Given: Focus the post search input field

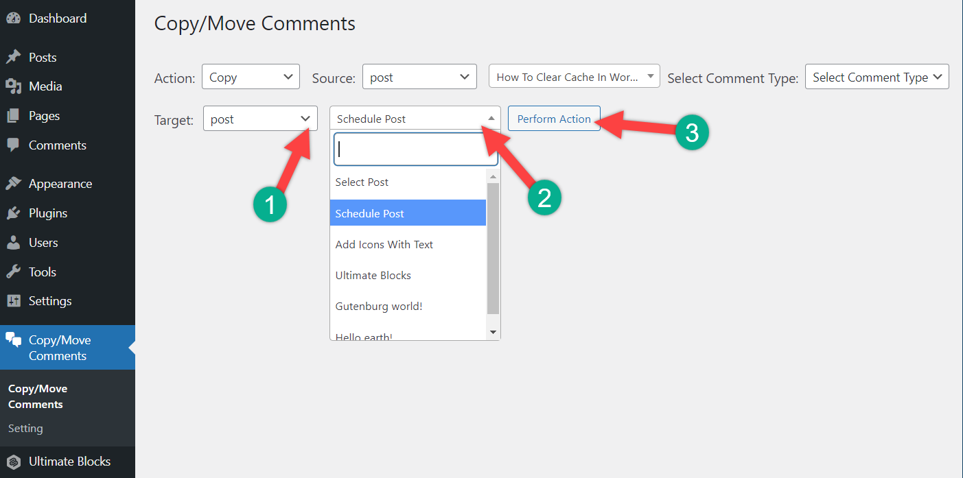Looking at the screenshot, I should pos(415,150).
